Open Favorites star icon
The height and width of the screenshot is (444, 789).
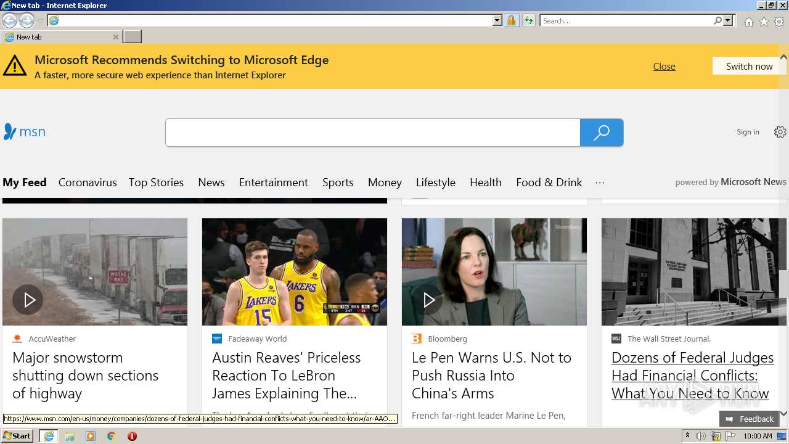tap(764, 22)
